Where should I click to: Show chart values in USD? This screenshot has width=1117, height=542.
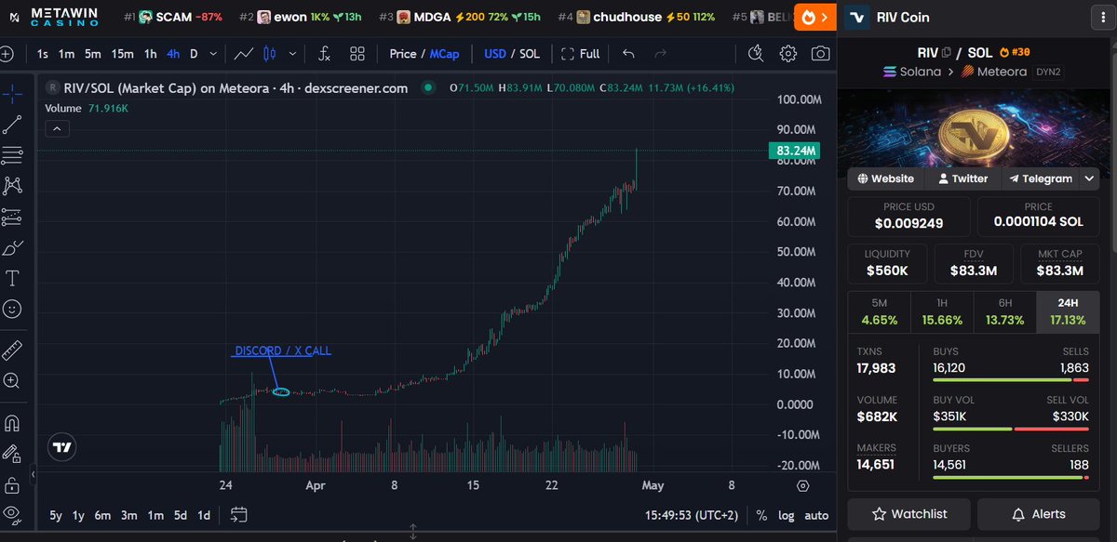(495, 54)
